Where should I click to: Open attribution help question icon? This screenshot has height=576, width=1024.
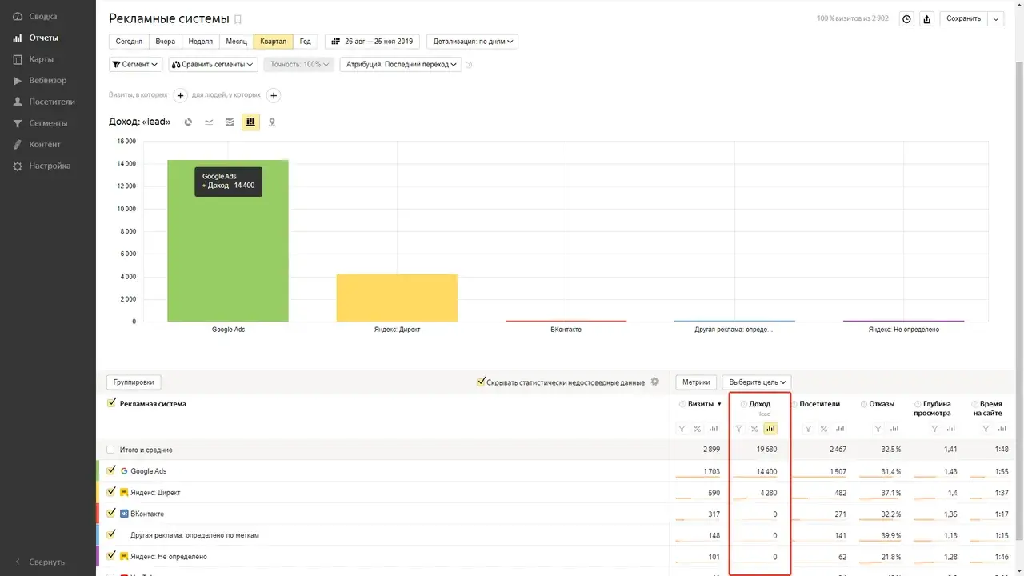coord(469,65)
